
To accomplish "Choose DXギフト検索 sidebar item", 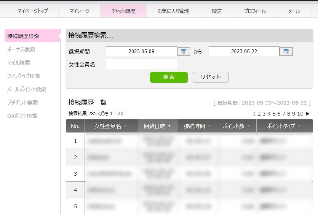I will 22,116.
